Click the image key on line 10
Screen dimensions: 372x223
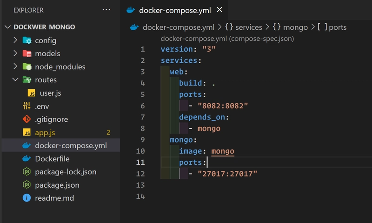[x=191, y=151]
